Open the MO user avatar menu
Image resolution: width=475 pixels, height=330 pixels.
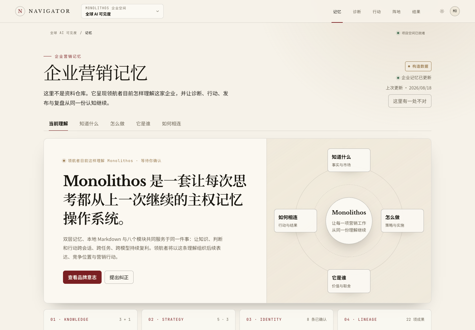pos(455,11)
